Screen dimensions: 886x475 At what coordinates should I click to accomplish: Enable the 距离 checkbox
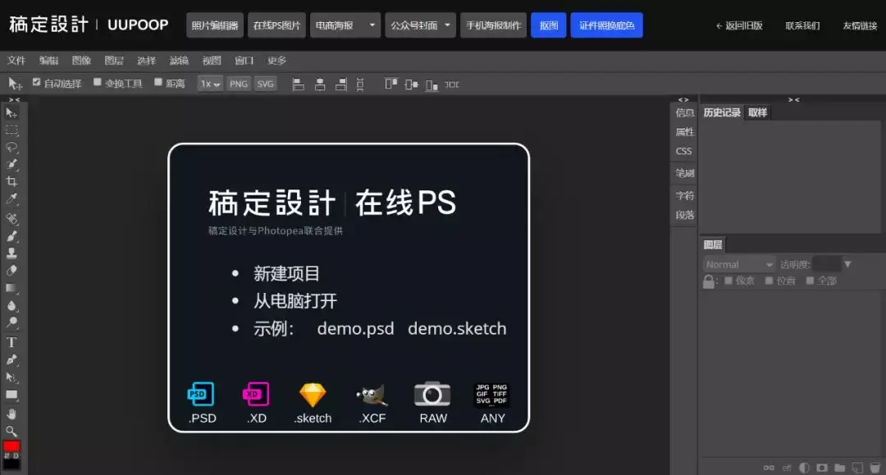158,83
